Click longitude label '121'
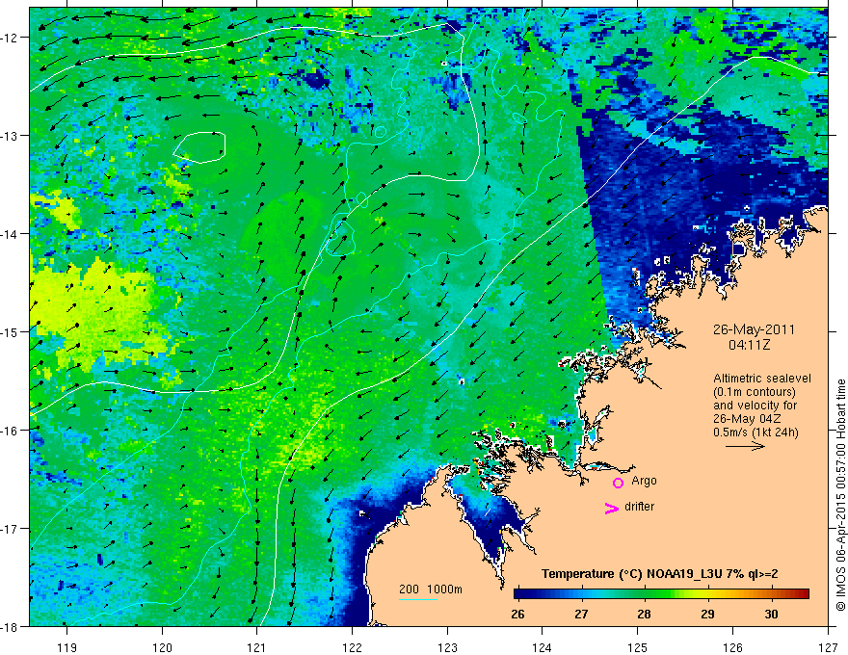Screen dimensions: 848x655 257,647
